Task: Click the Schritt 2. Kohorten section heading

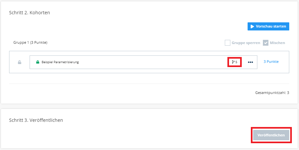Action: pos(30,13)
